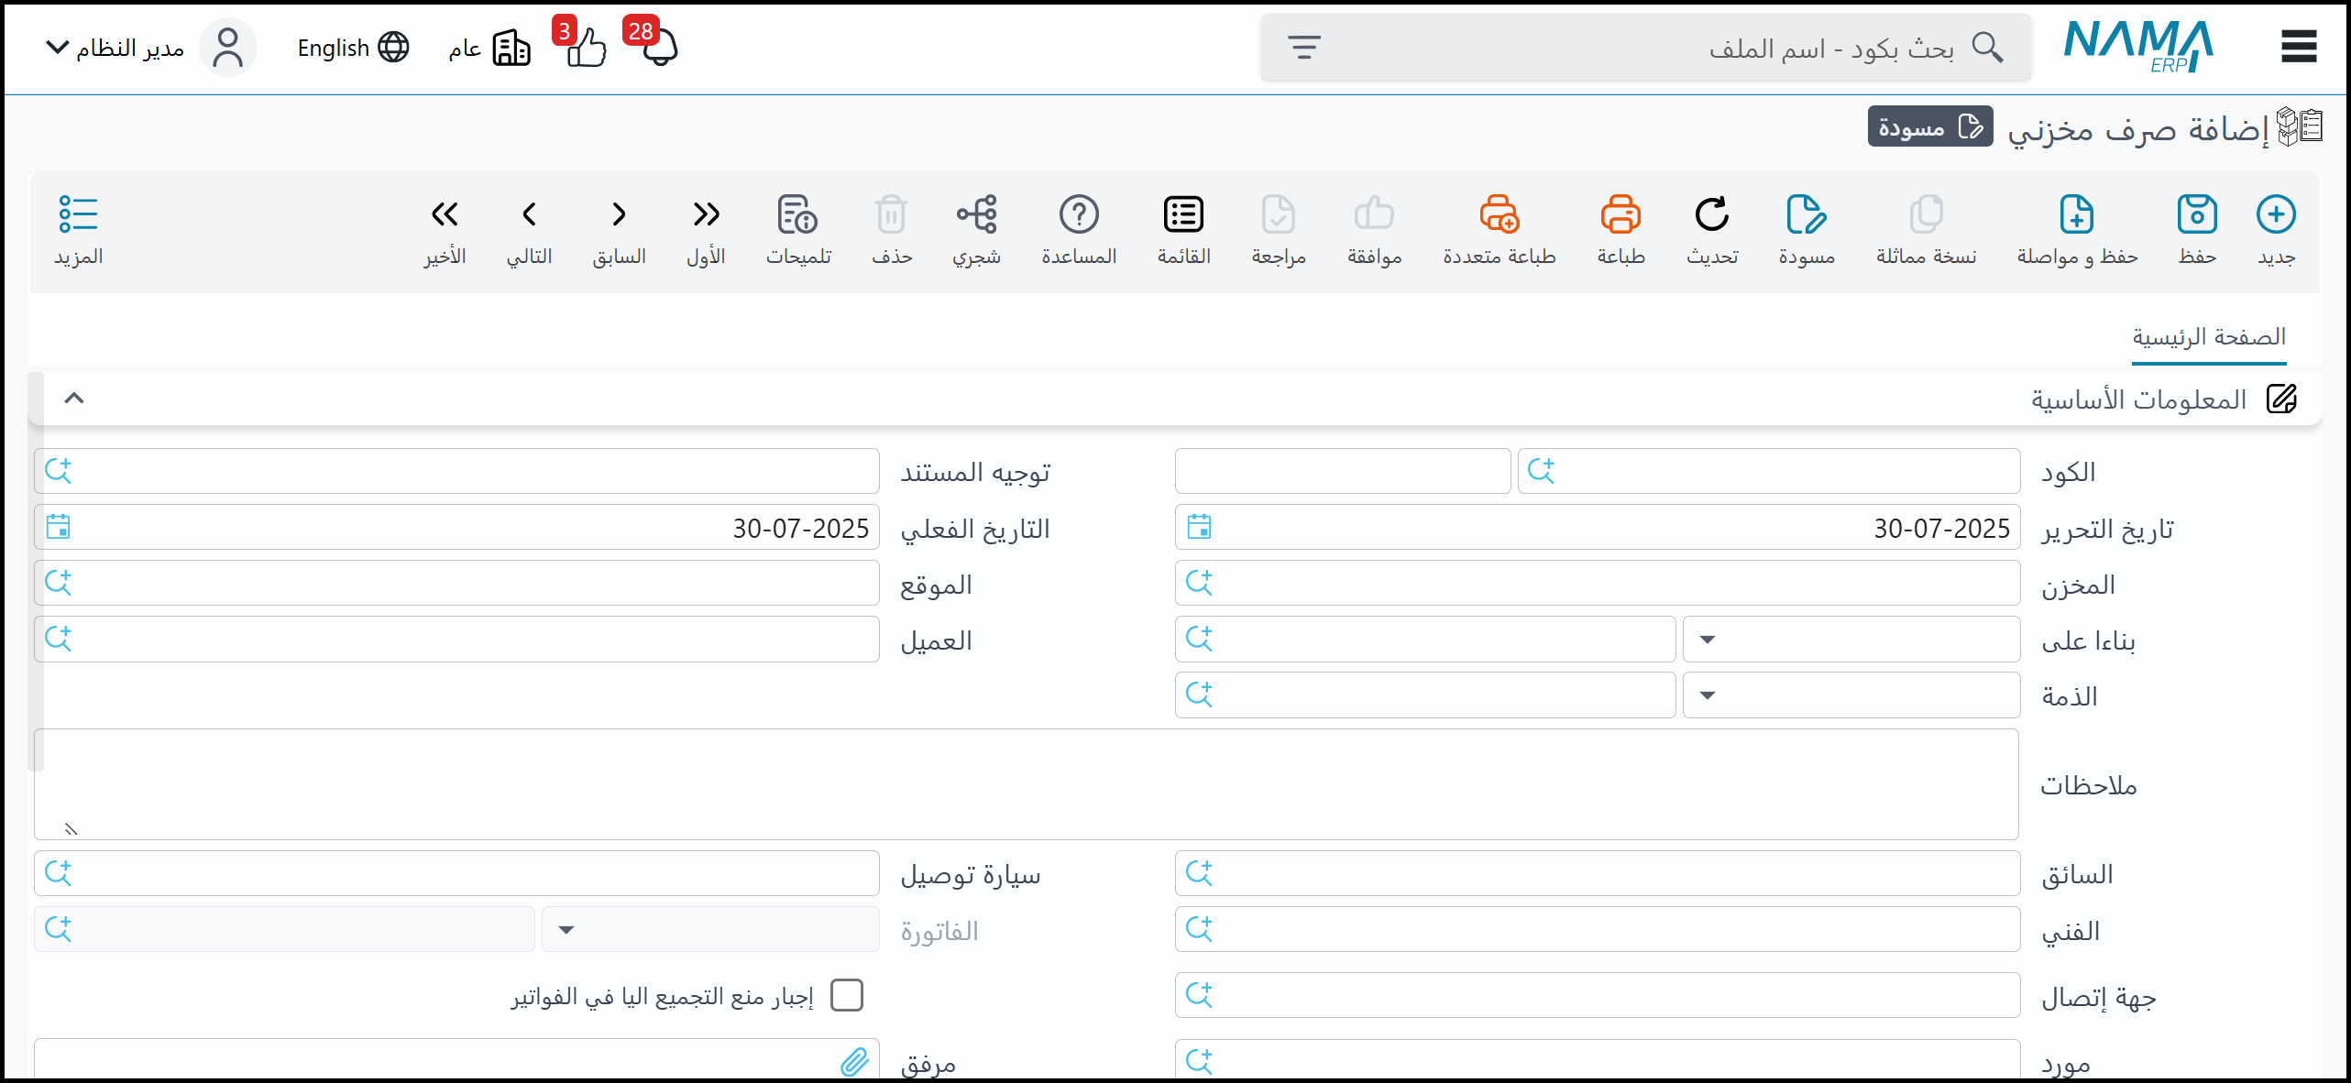2351x1083 pixels.
Task: Click the notes (ملاحظات) text area
Action: pyautogui.click(x=1027, y=784)
